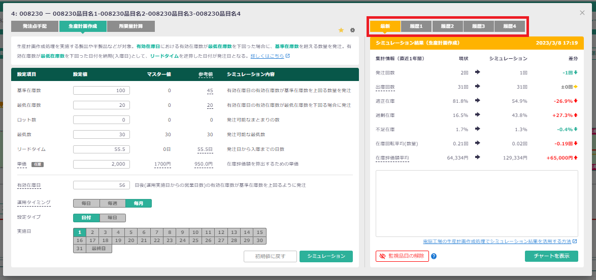Set 運用タイミング to 毎週

113,203
